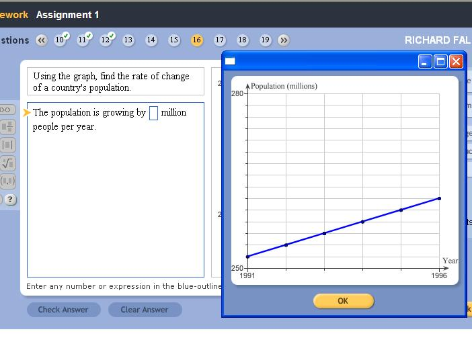Go to previous questions with double-left arrow

[x=42, y=40]
